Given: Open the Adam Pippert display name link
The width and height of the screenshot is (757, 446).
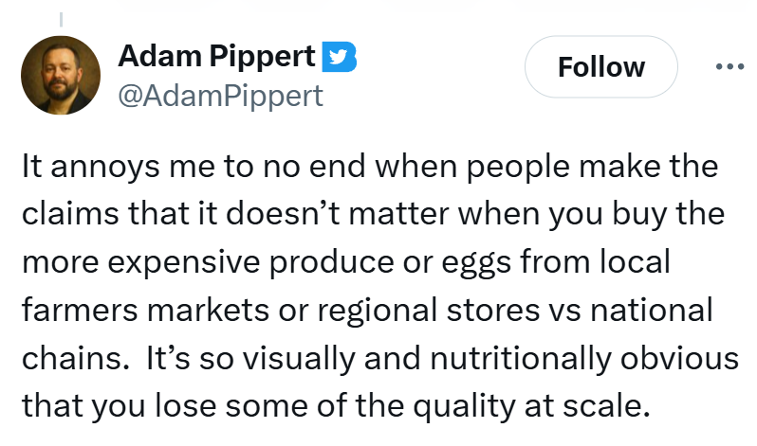Looking at the screenshot, I should pos(216,57).
